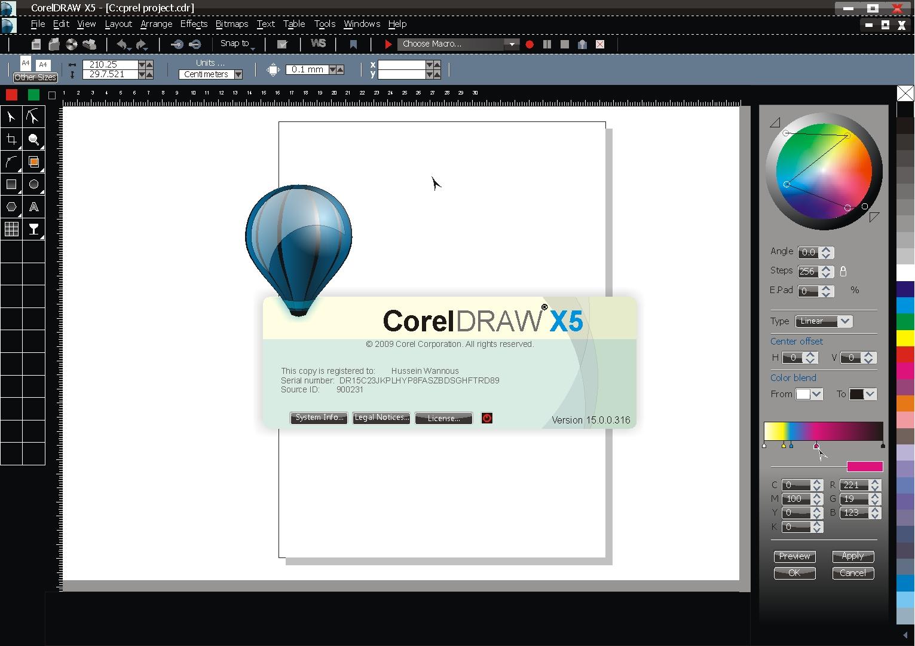
Task: Select the Shape tool
Action: click(x=34, y=117)
